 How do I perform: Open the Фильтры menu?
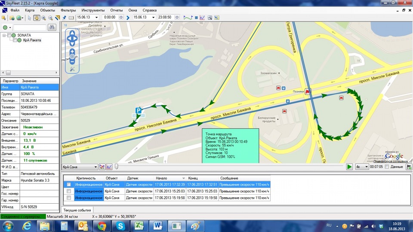(68, 10)
